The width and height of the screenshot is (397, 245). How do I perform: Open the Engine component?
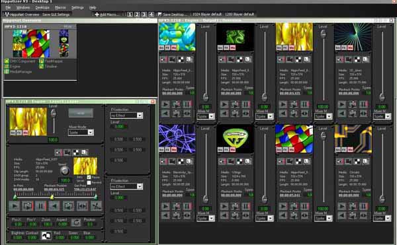click(x=13, y=67)
